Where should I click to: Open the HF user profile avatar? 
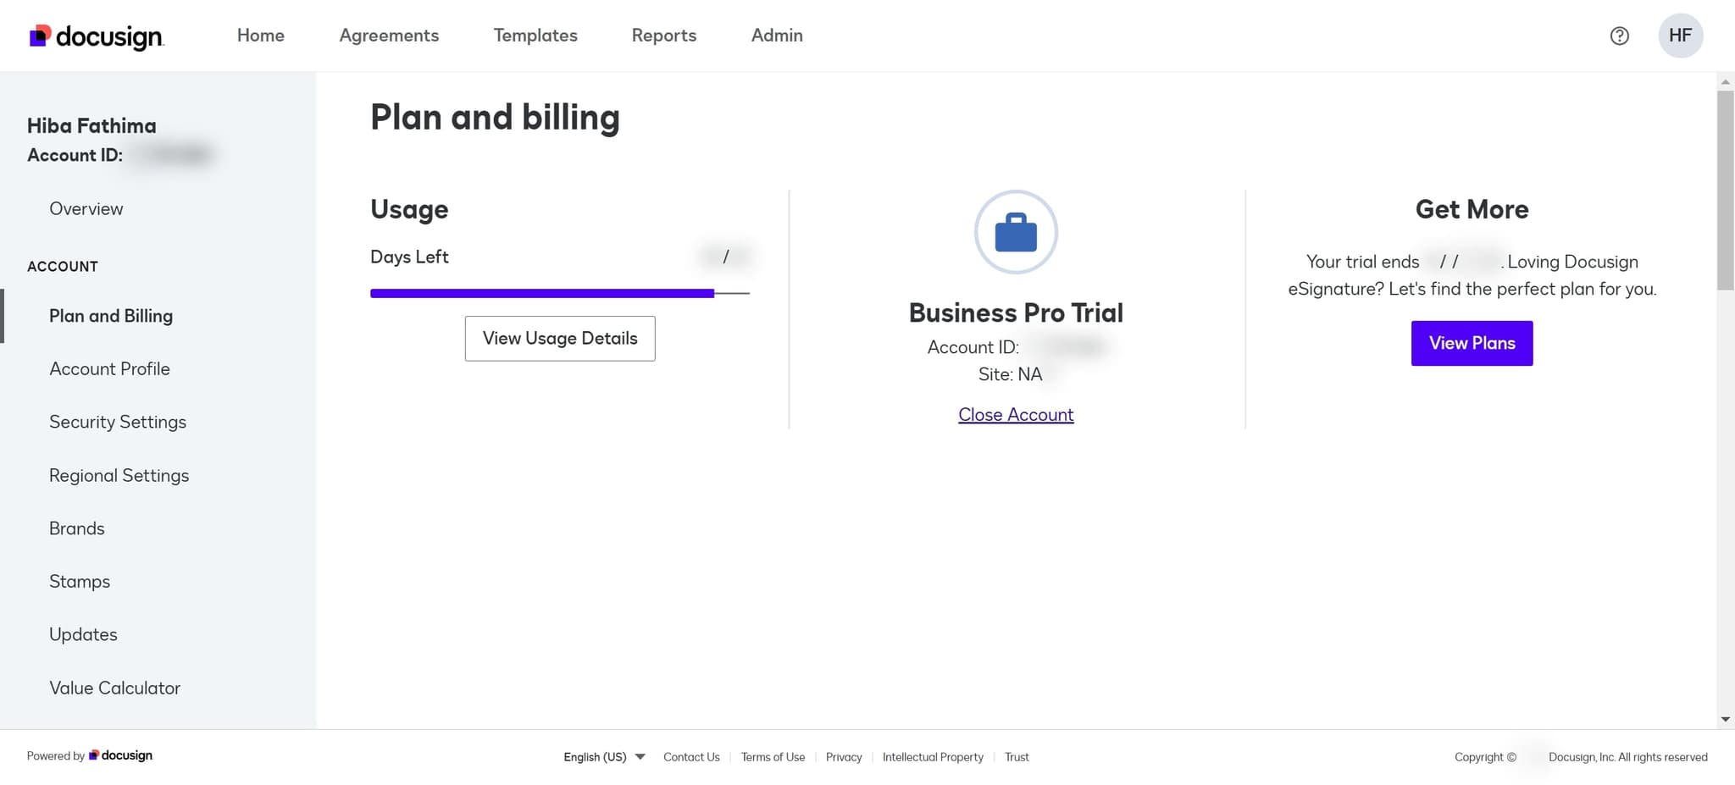[1680, 36]
